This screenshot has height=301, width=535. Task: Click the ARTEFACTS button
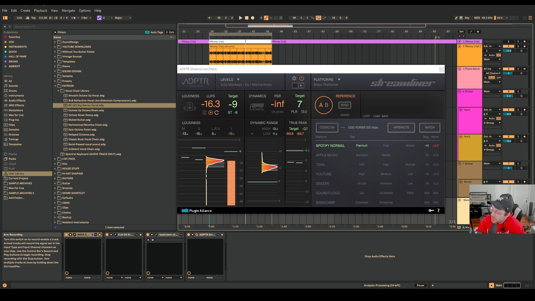401,127
